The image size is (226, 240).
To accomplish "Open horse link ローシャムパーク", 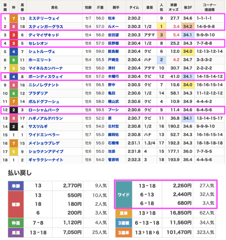I will (44, 110).
